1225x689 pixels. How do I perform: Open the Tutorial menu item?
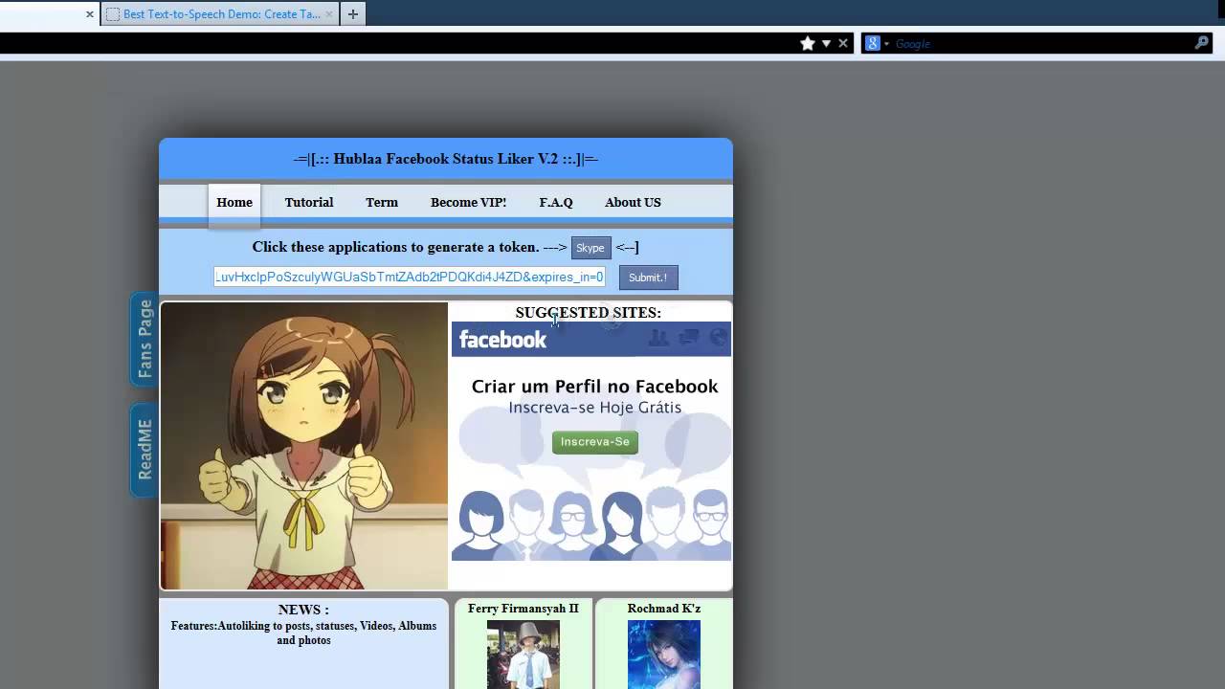309,202
